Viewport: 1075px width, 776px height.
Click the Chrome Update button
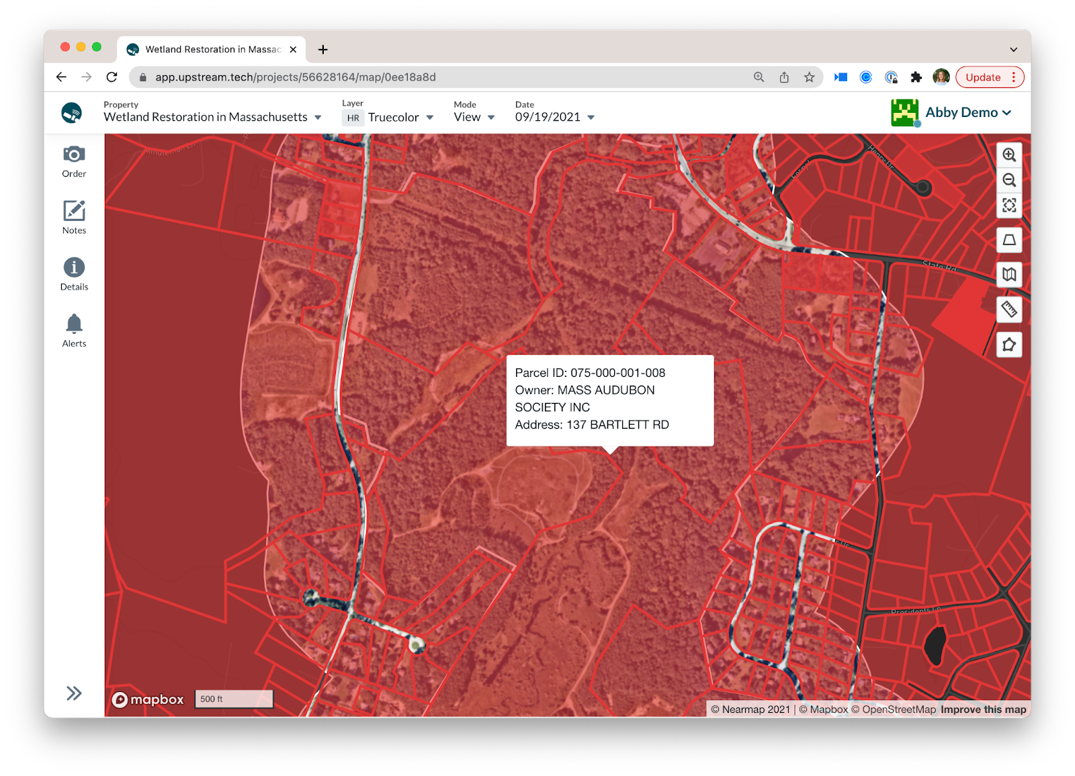coord(983,77)
